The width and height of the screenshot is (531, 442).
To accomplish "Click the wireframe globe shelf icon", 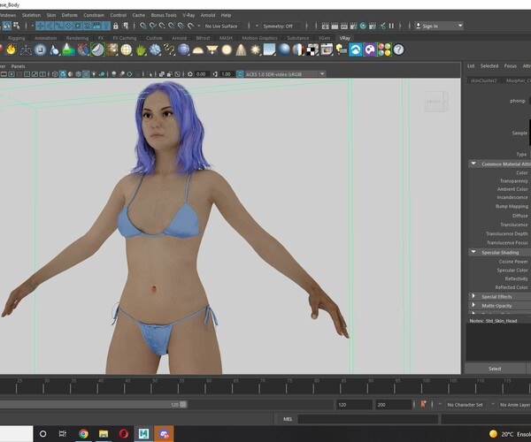I will click(127, 50).
